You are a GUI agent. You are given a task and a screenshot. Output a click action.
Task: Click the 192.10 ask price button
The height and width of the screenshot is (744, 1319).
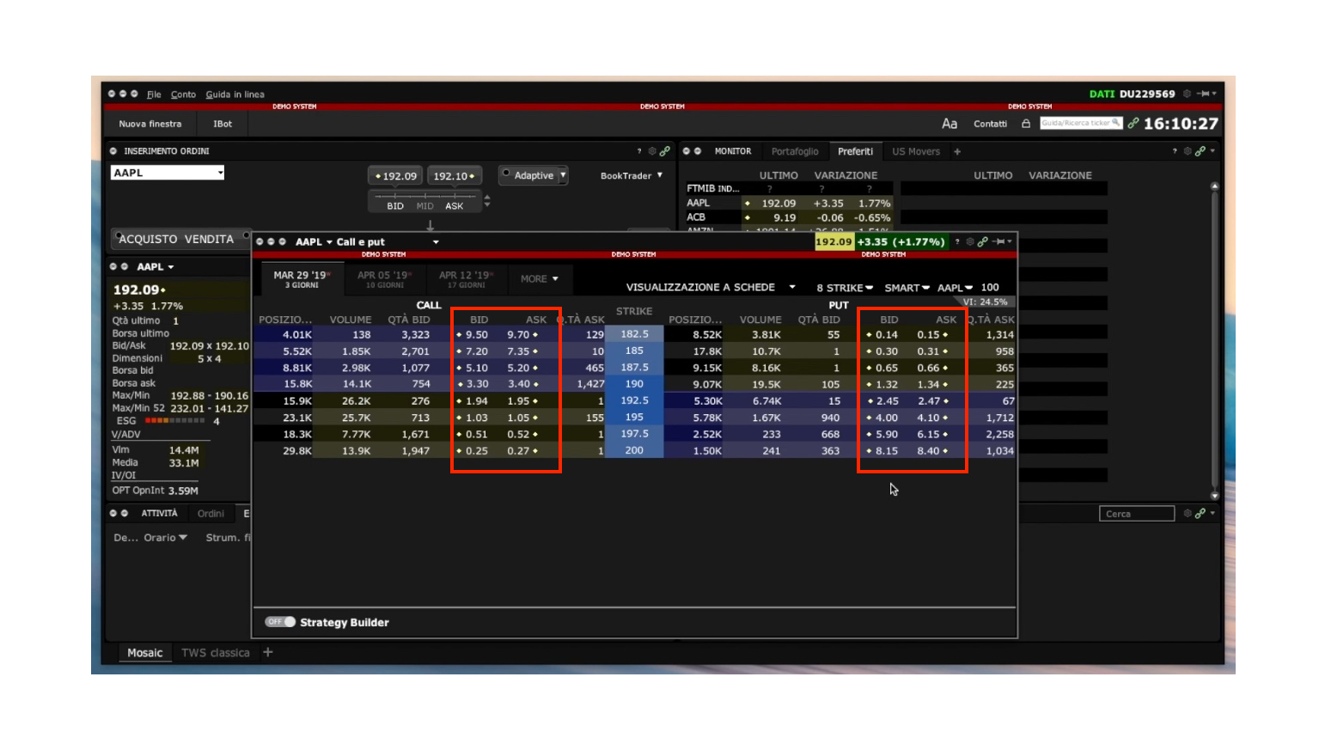point(454,176)
